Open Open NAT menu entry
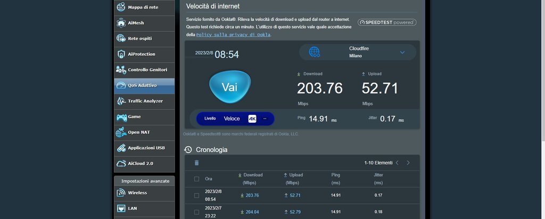545x219 pixels. coord(144,132)
